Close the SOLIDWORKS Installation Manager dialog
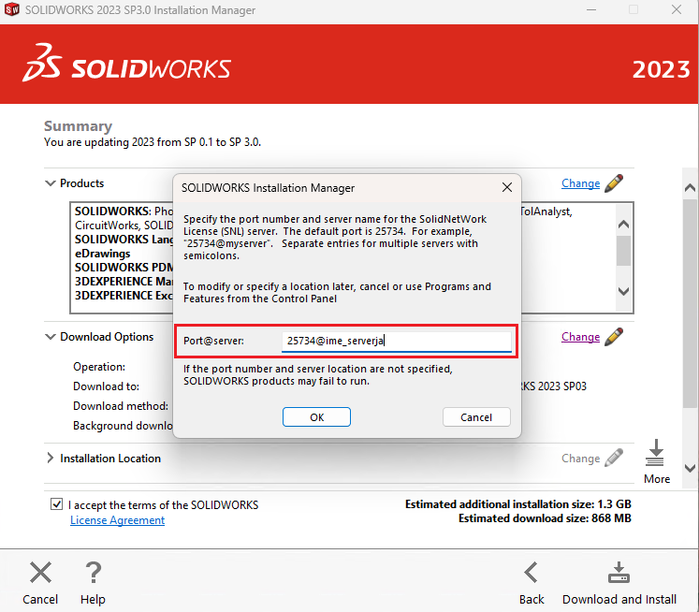This screenshot has height=612, width=699. (x=507, y=187)
